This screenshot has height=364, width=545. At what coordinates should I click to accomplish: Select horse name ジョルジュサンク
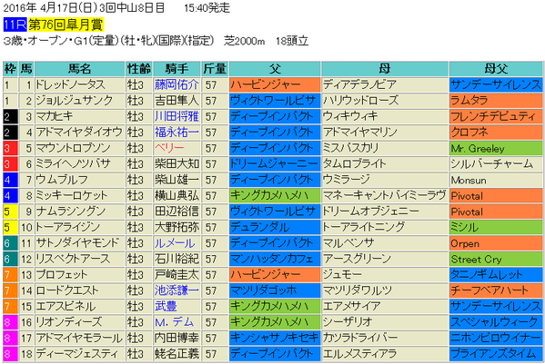coord(75,101)
